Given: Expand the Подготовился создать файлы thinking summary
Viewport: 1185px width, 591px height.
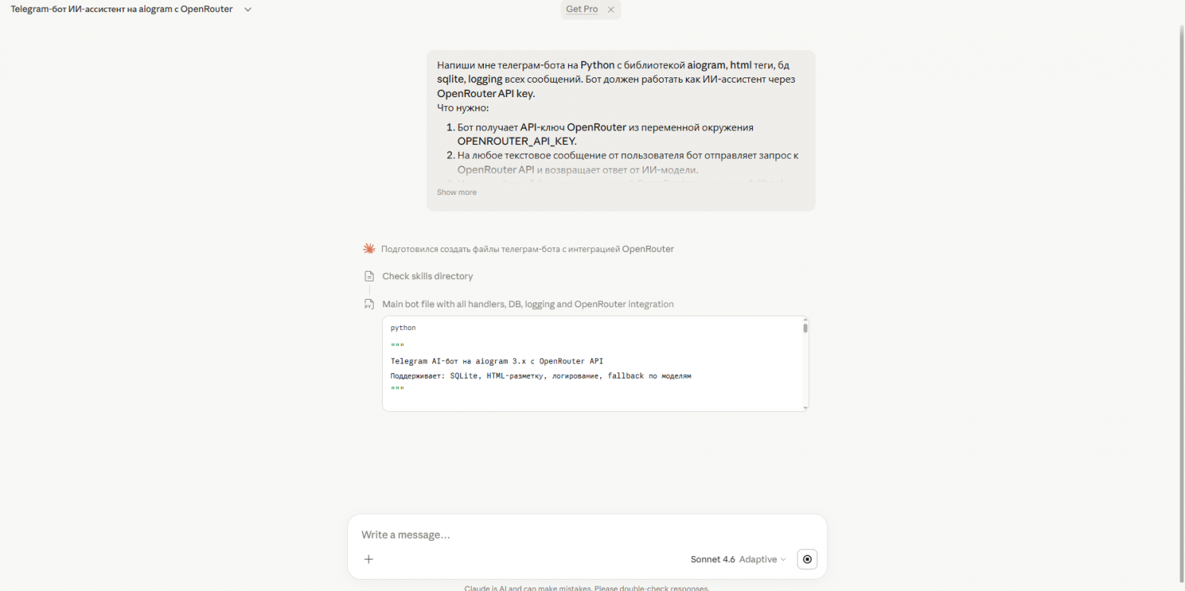Looking at the screenshot, I should point(527,249).
